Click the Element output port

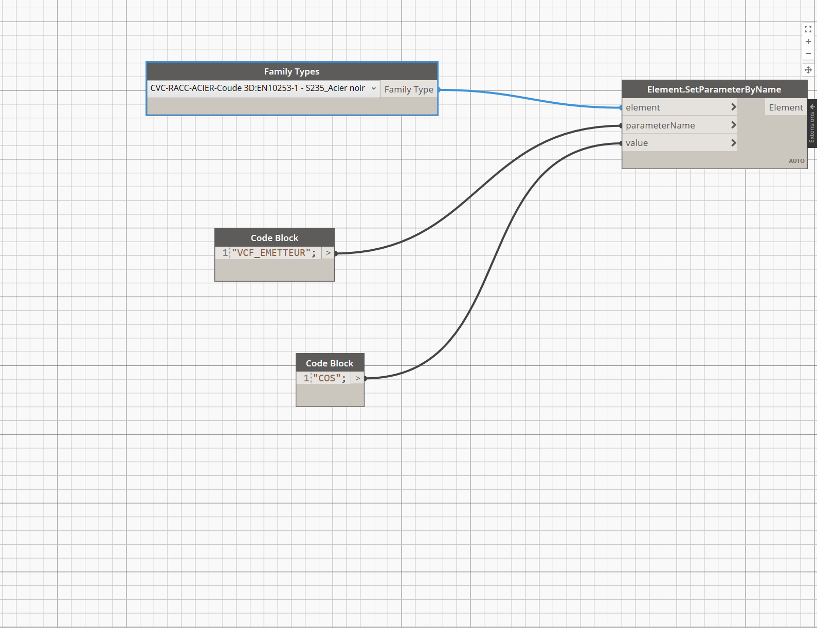pyautogui.click(x=785, y=107)
